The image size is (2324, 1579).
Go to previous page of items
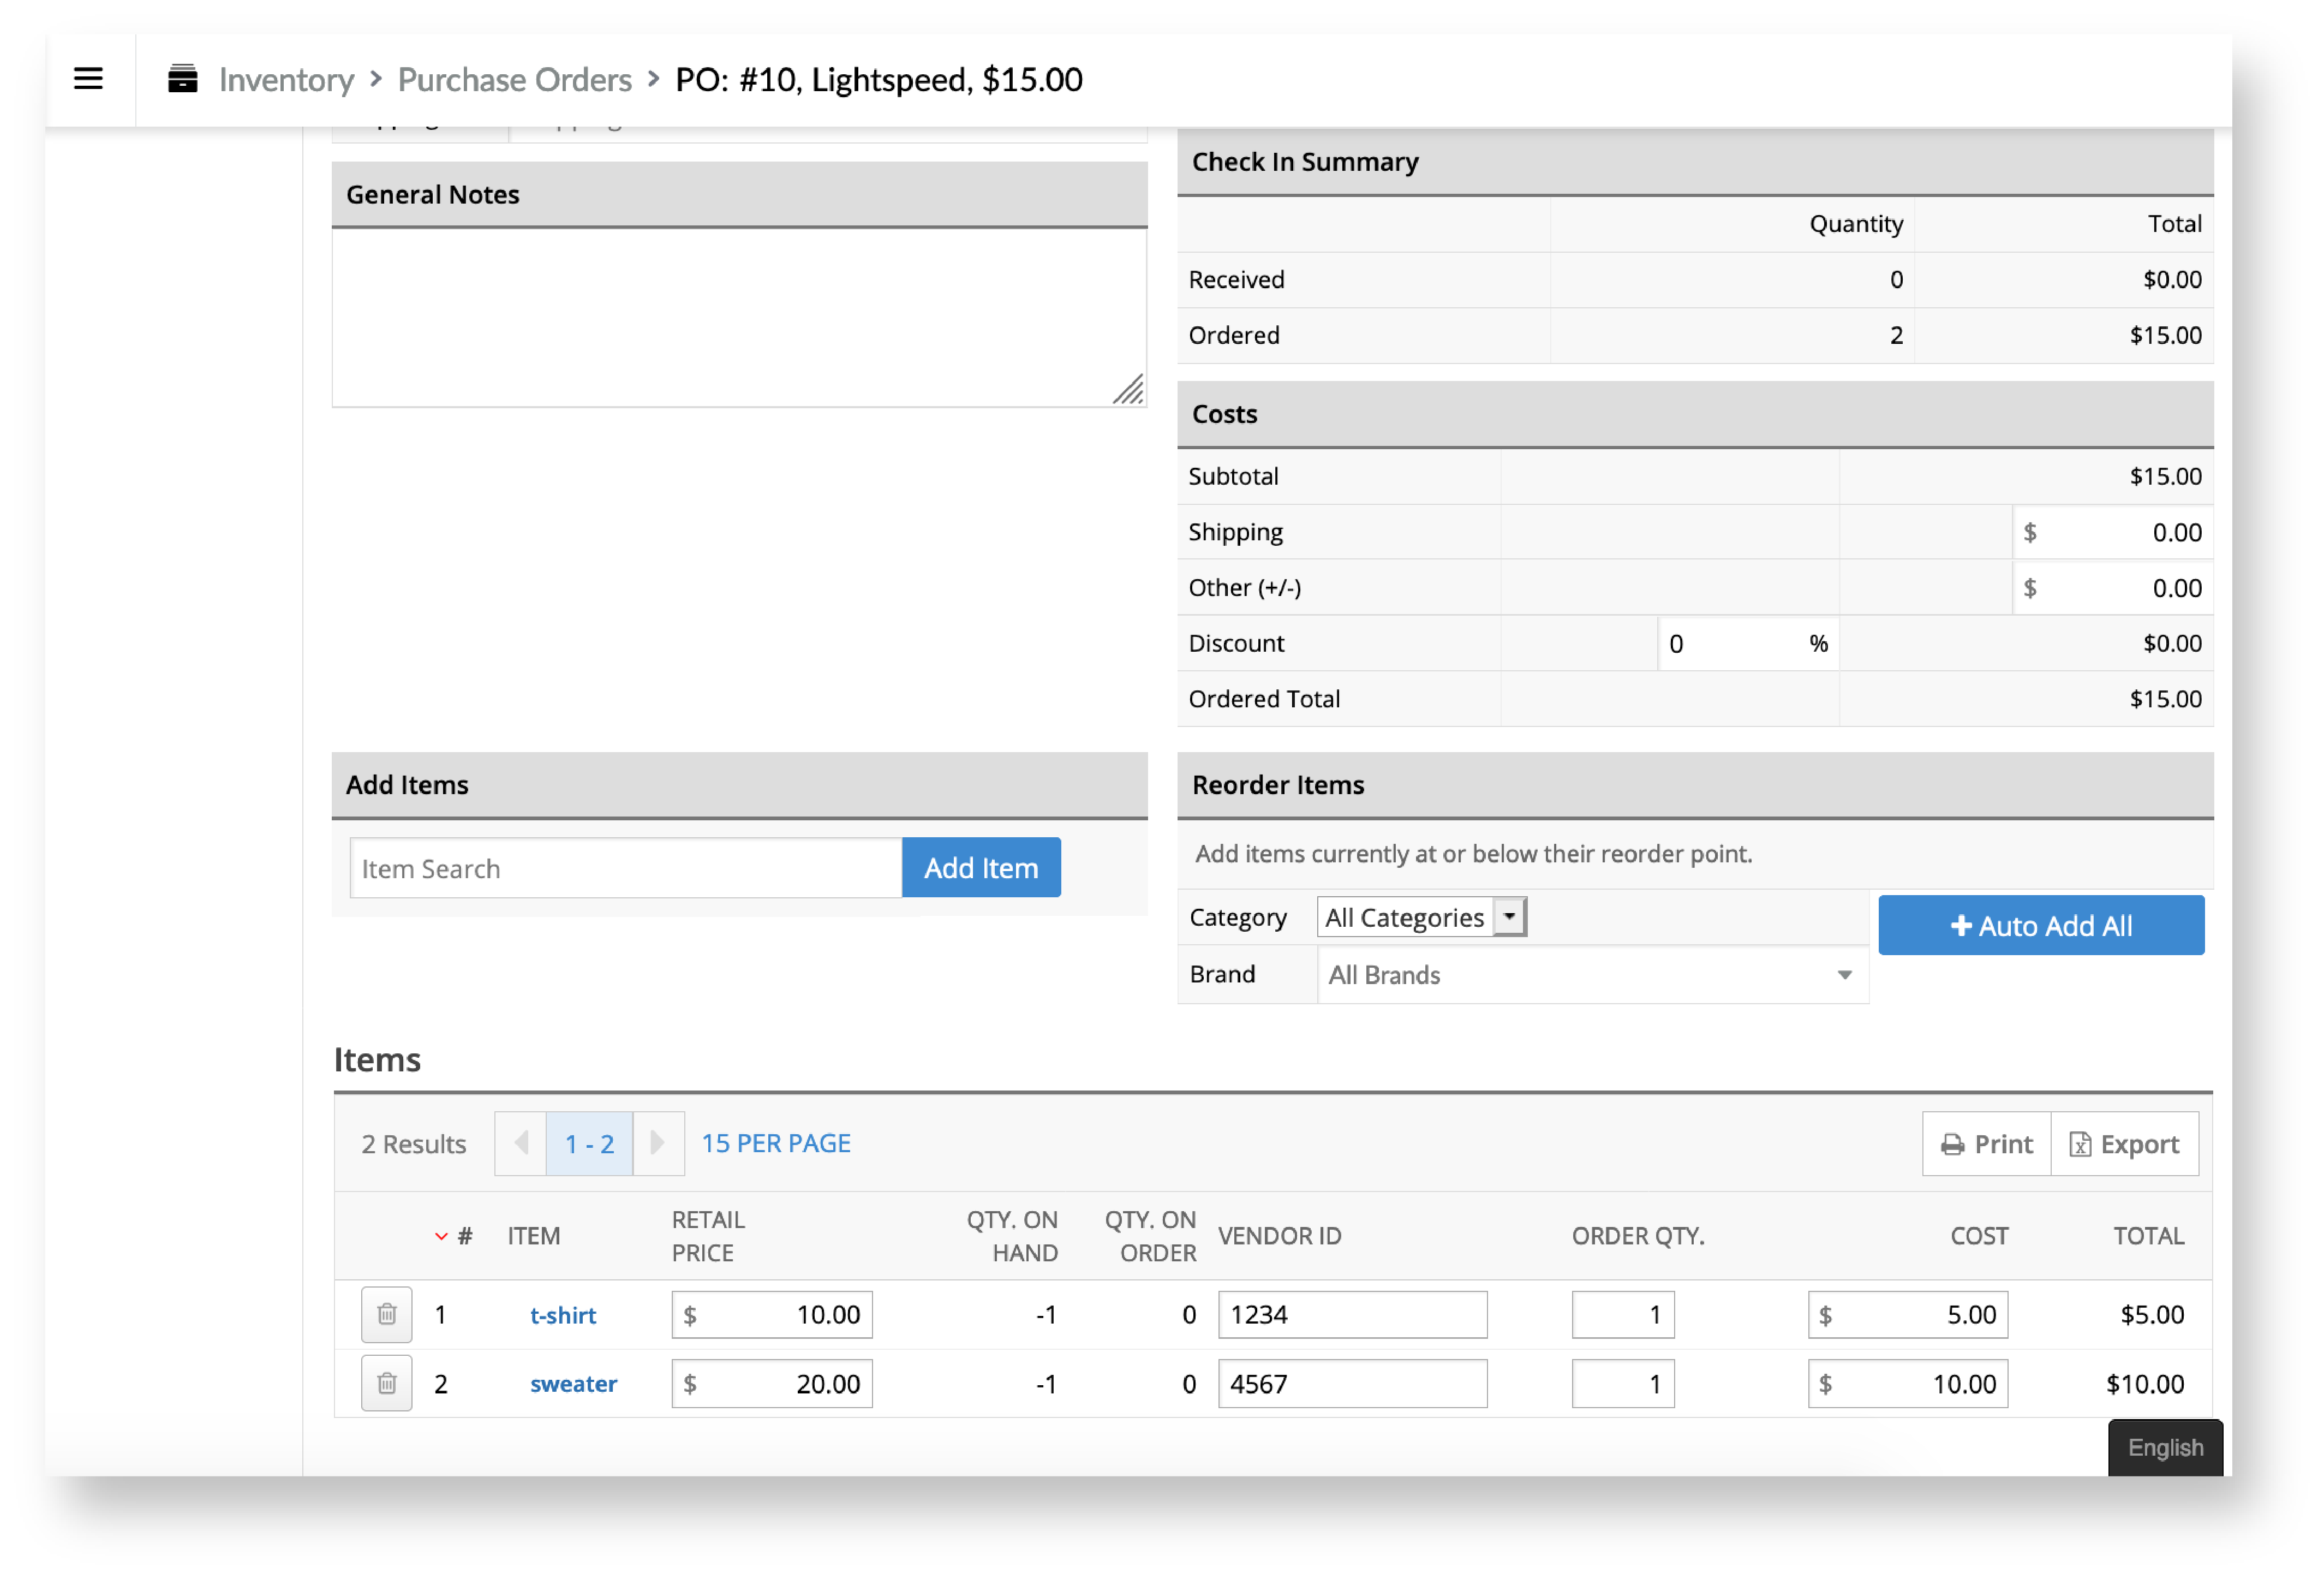(x=521, y=1143)
